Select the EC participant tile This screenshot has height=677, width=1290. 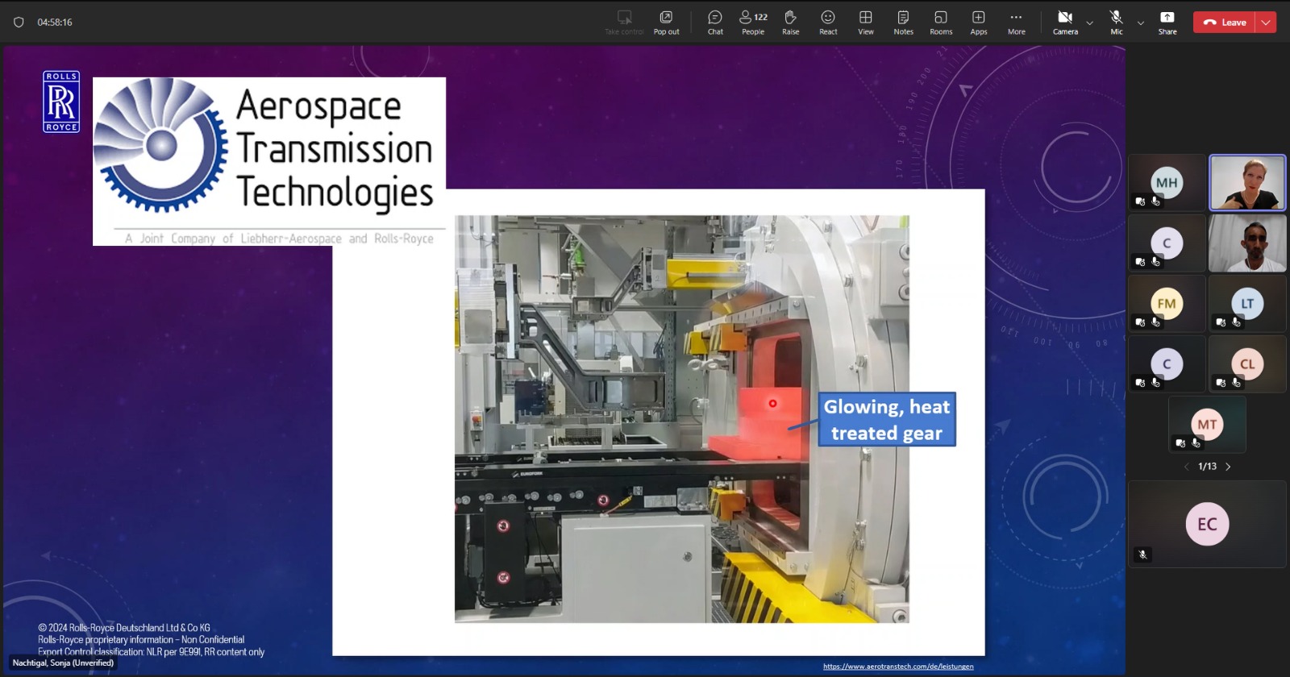[x=1207, y=525]
